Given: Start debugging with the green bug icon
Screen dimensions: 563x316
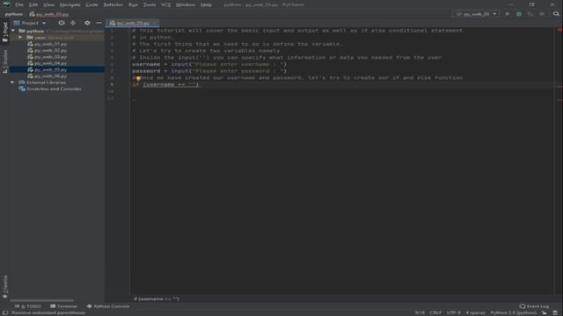Looking at the screenshot, I should pyautogui.click(x=519, y=14).
